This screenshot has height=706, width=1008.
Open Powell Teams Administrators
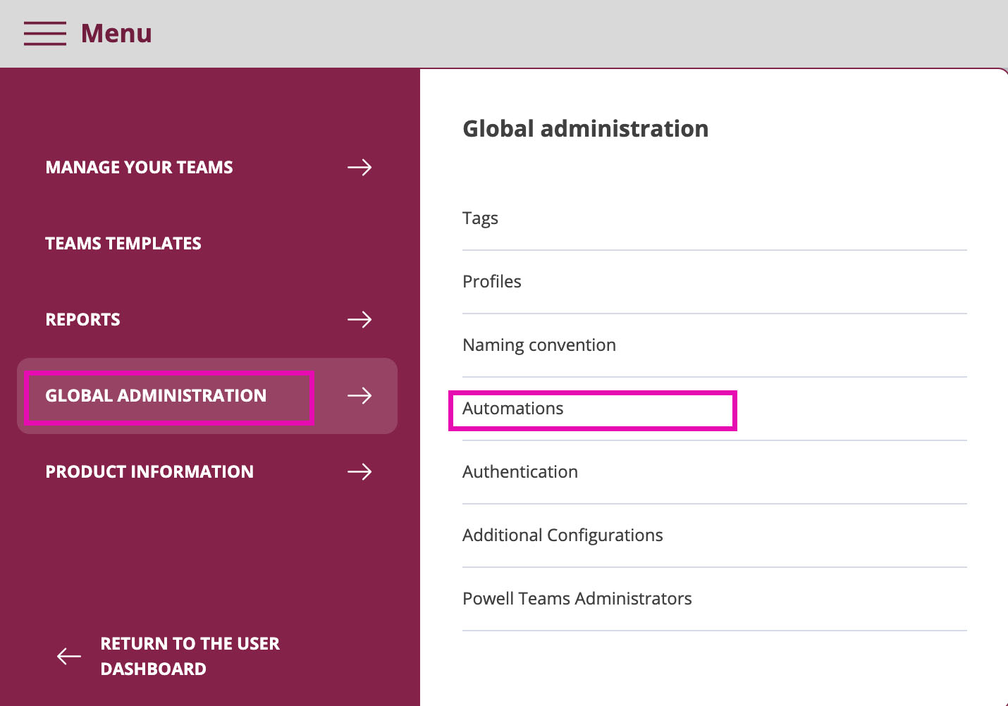pos(715,599)
